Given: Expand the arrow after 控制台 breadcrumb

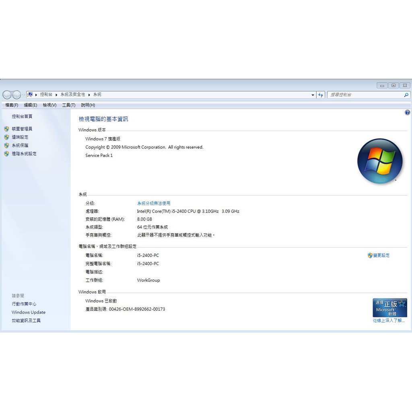Looking at the screenshot, I should click(x=56, y=95).
